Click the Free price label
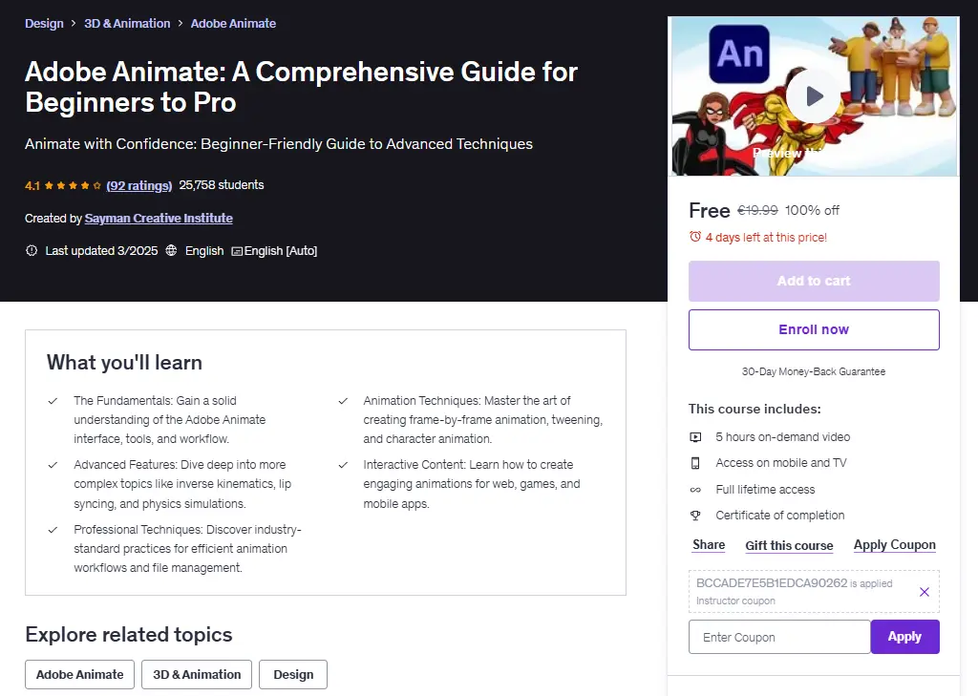The image size is (978, 696). [x=710, y=211]
